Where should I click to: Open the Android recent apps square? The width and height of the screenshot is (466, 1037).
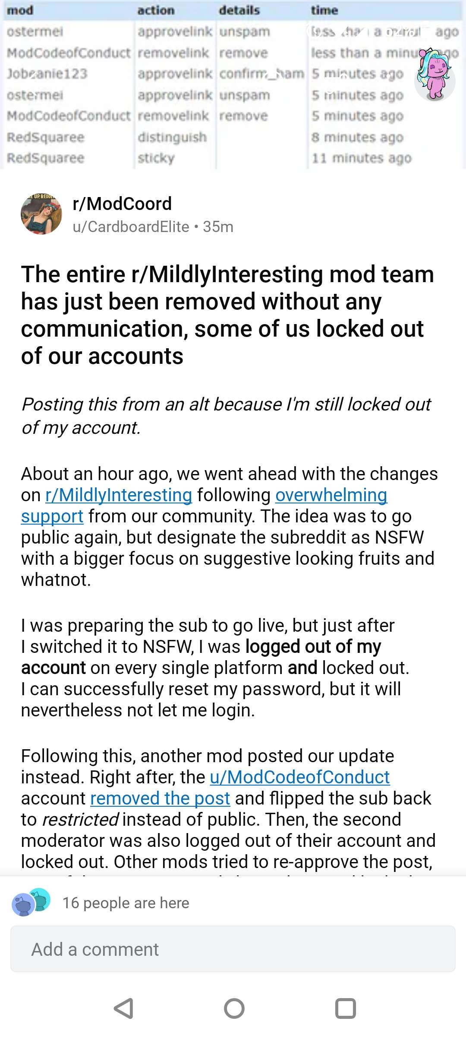click(x=345, y=1009)
